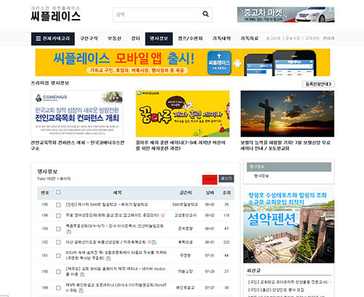
Task: Check the checkbox for row 153
Action: (x=58, y=229)
